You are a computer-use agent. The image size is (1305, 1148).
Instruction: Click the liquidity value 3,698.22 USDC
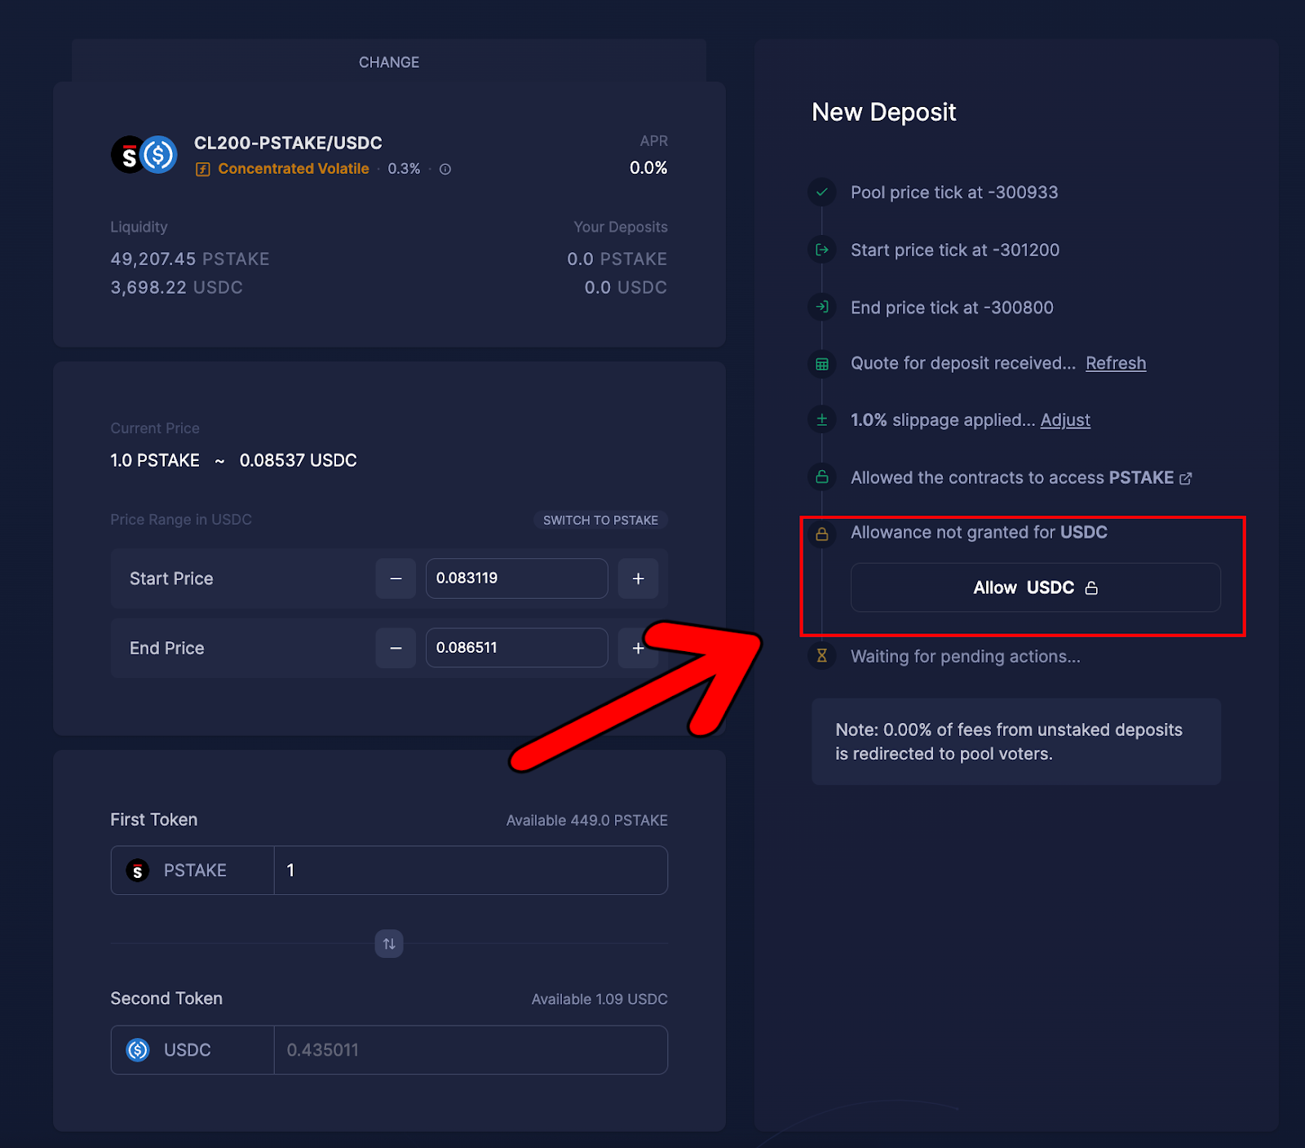[x=176, y=287]
